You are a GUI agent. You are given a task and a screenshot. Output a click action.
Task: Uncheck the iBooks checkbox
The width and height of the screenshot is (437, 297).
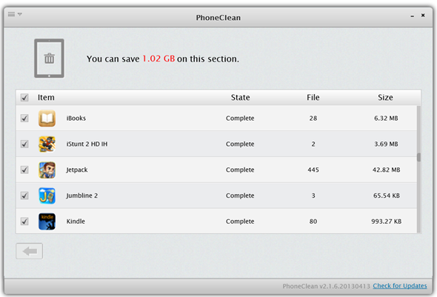(x=24, y=118)
